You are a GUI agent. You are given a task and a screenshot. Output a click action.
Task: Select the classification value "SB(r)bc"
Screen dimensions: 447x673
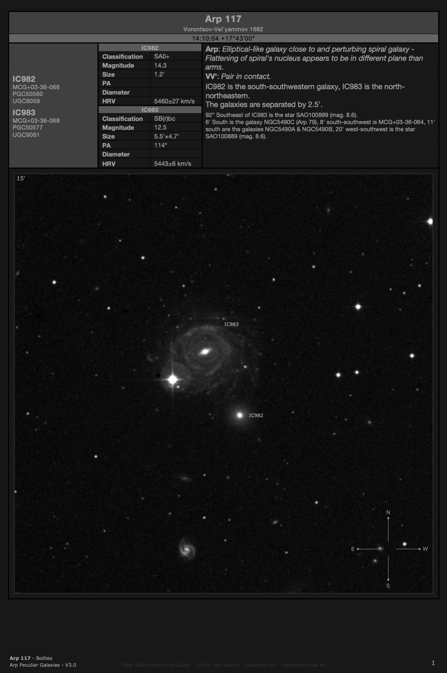tap(165, 118)
